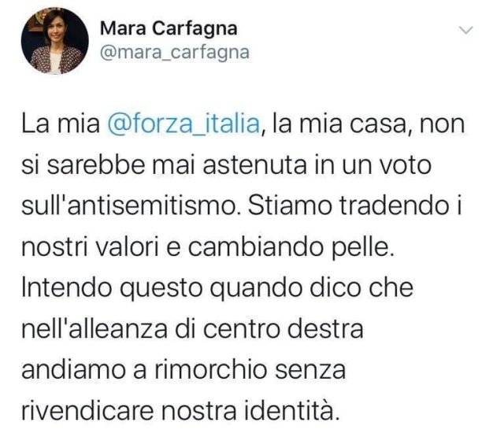
Task: Click the word 'sull'antisemitismo' in the tweet
Action: tap(129, 206)
